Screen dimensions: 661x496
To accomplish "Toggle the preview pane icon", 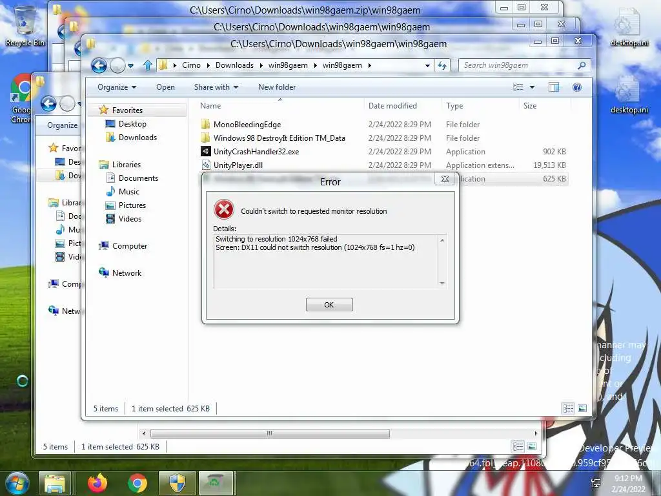I will [x=554, y=87].
